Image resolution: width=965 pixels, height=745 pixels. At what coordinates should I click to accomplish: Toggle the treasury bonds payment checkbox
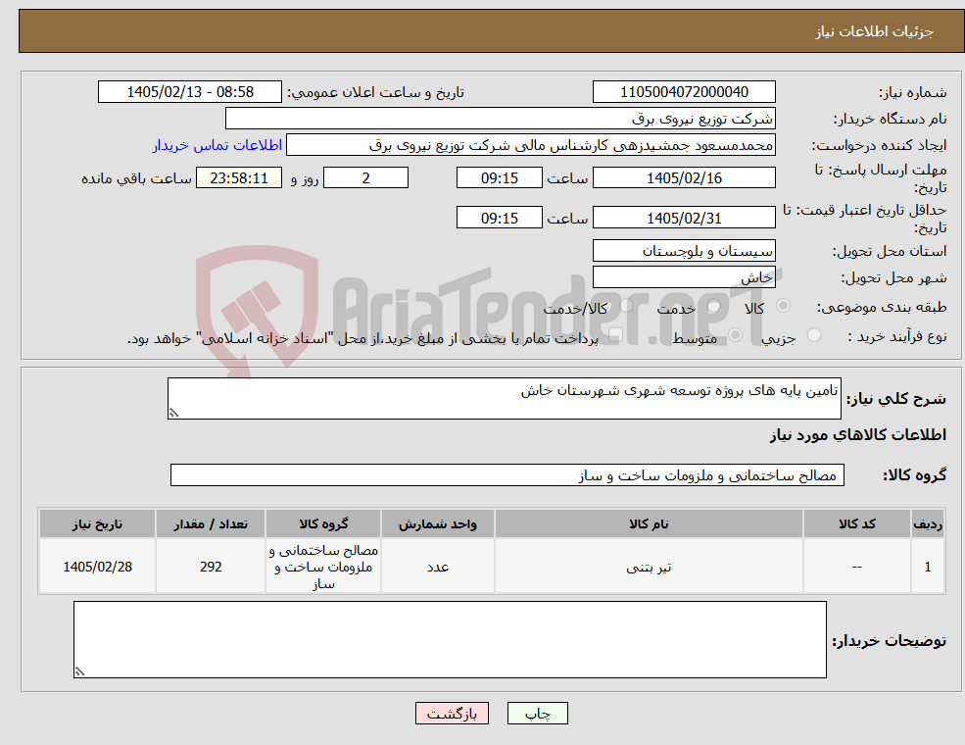point(615,335)
